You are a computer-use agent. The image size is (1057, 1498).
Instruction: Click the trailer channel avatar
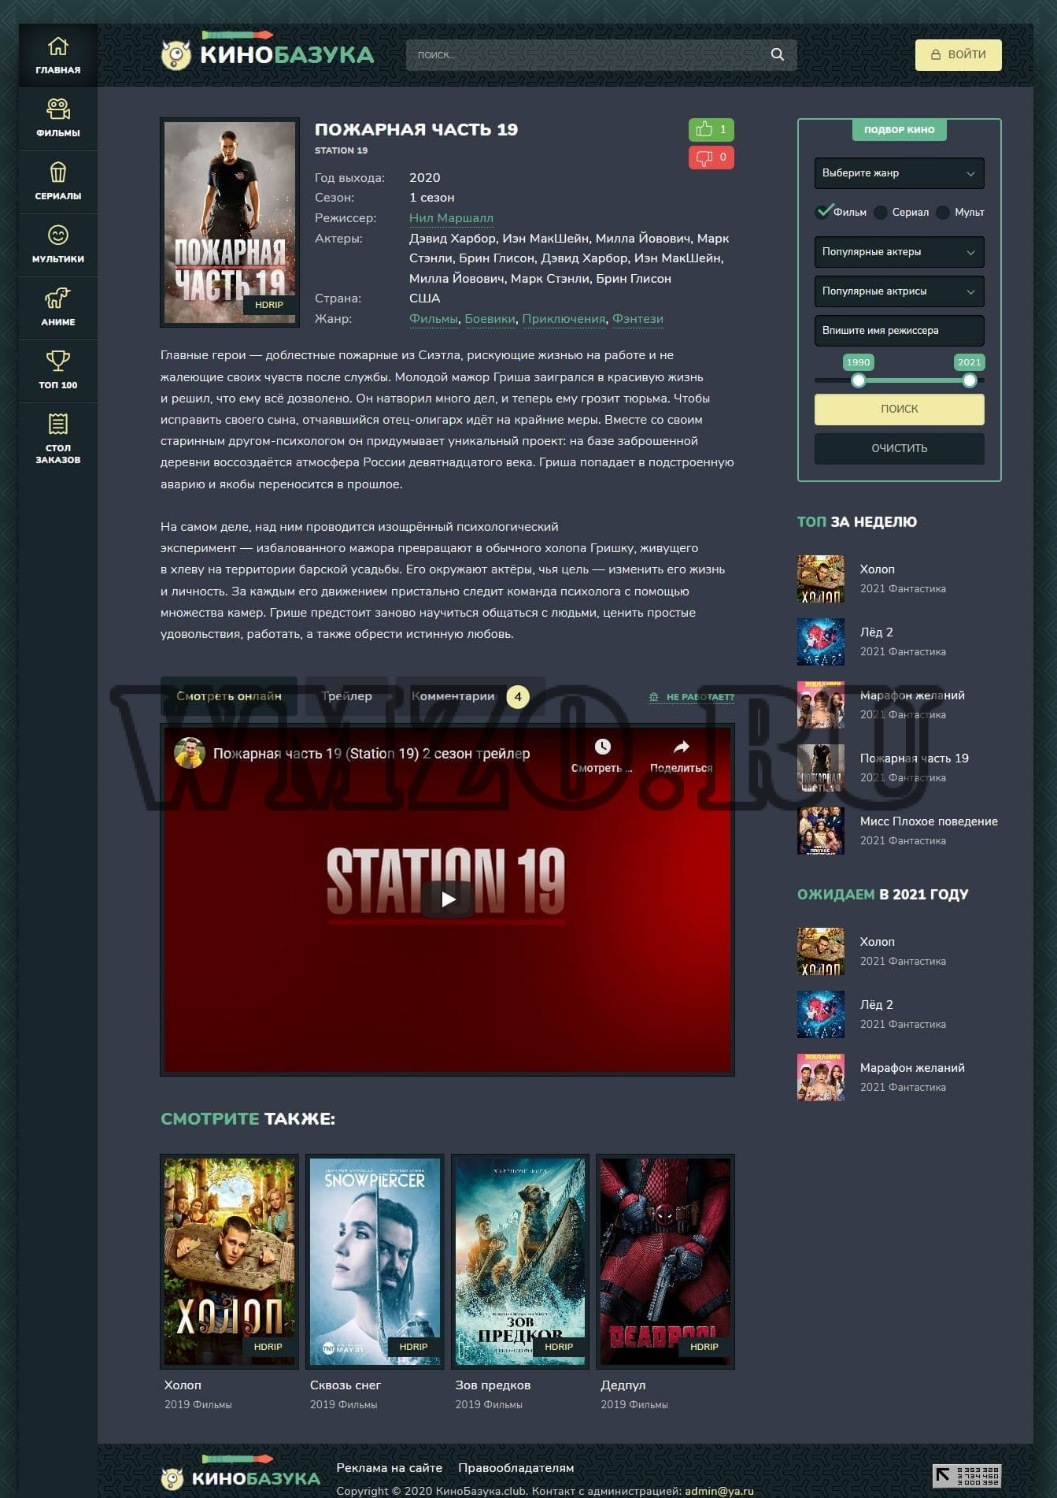coord(190,753)
